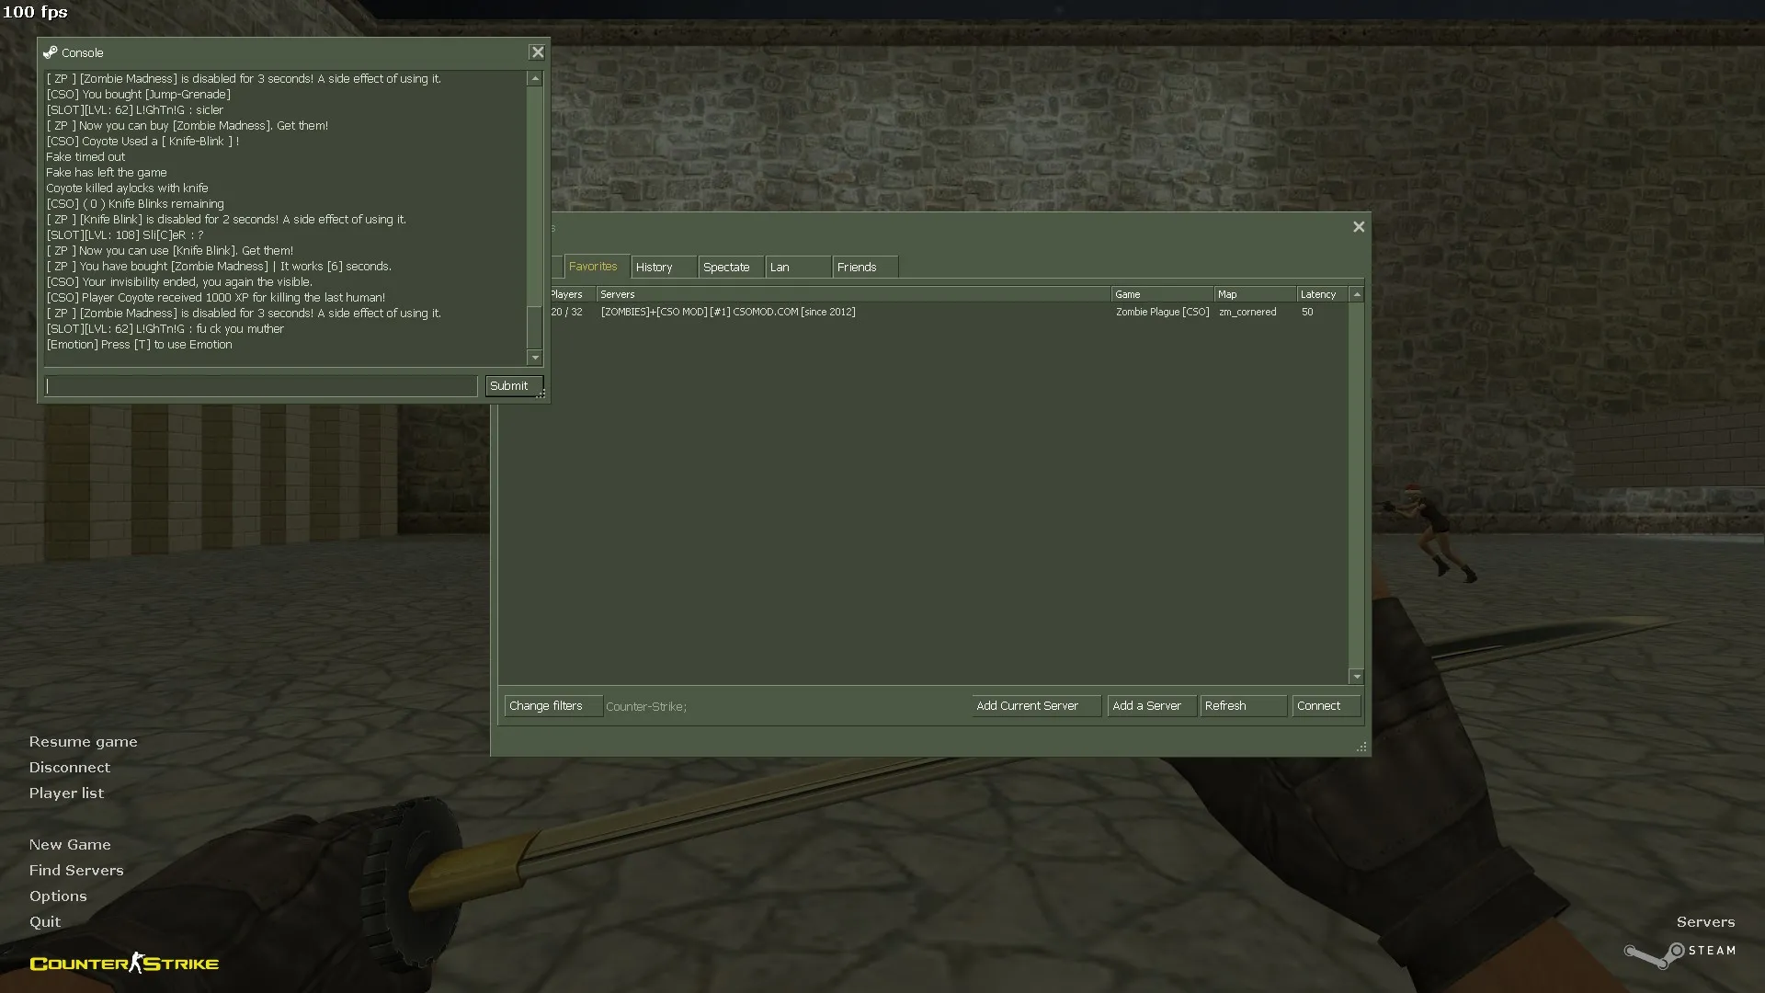This screenshot has height=993, width=1765.
Task: Start a New Game
Action: coord(70,845)
